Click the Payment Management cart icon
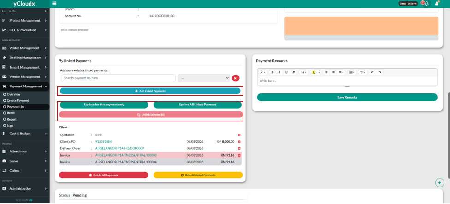 [x=4, y=87]
